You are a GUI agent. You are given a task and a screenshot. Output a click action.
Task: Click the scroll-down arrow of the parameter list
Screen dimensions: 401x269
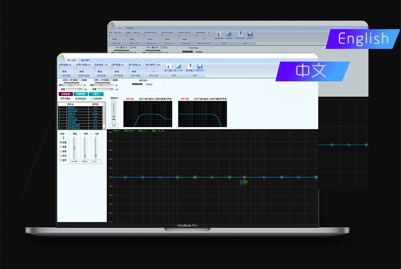(105, 127)
